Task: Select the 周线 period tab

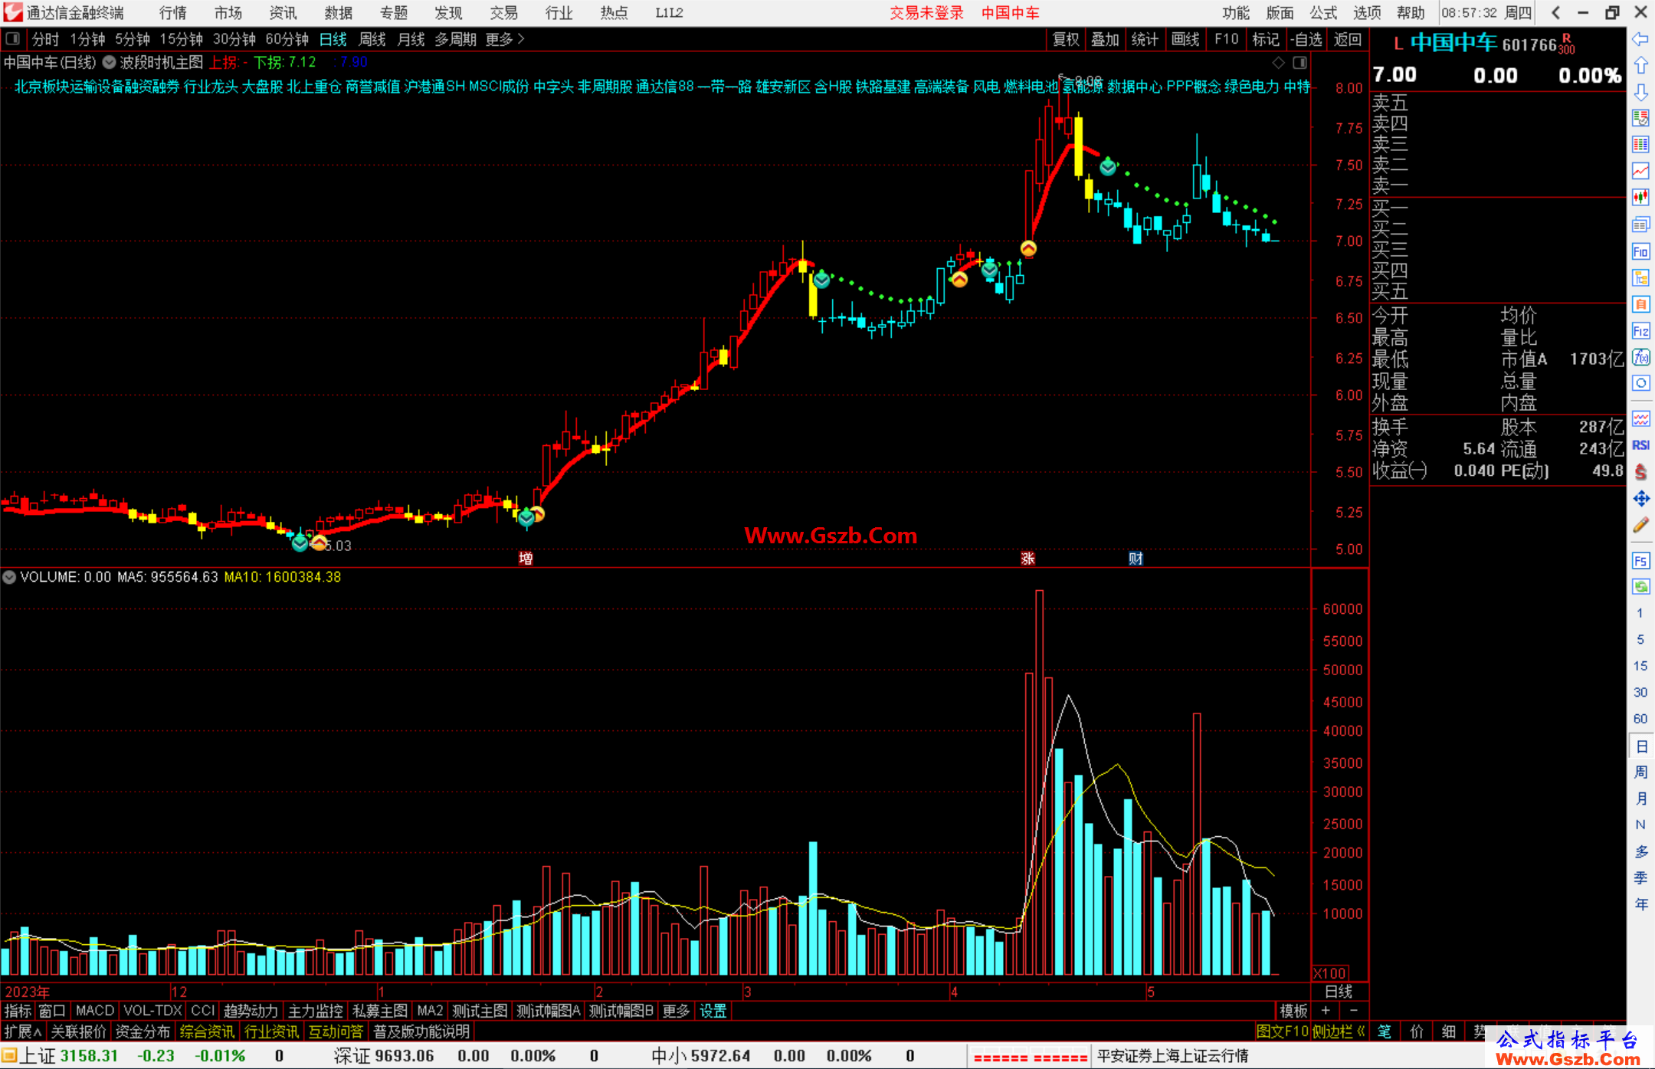Action: pyautogui.click(x=372, y=39)
